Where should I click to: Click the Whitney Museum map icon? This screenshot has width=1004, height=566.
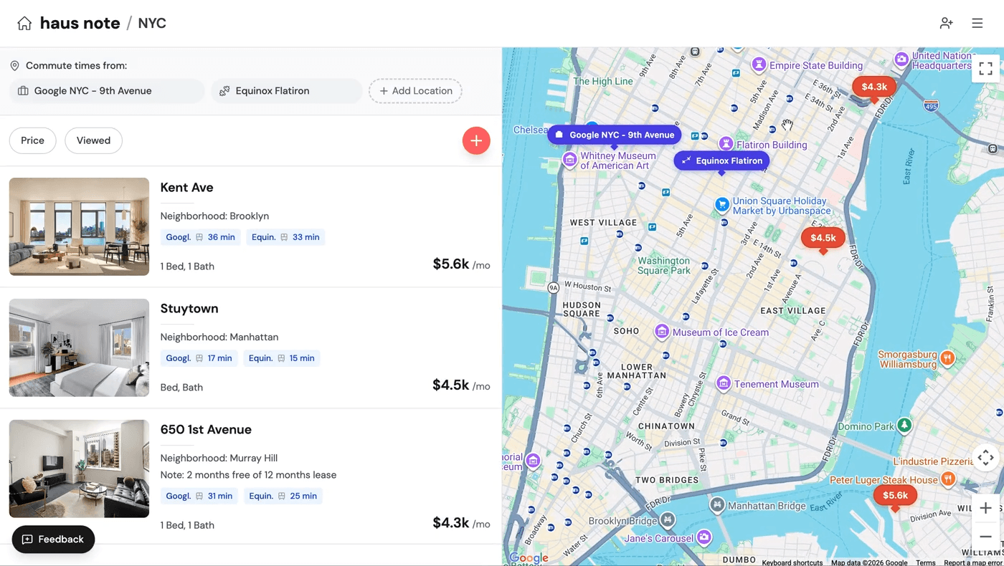coord(569,159)
